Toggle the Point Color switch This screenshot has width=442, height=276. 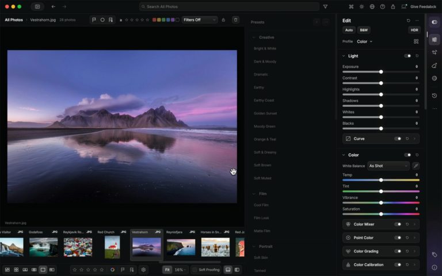point(398,237)
